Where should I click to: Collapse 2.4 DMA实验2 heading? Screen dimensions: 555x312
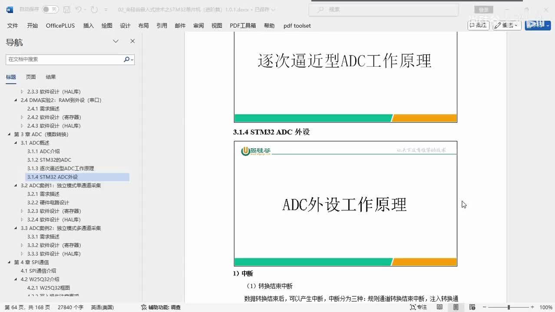tap(16, 100)
